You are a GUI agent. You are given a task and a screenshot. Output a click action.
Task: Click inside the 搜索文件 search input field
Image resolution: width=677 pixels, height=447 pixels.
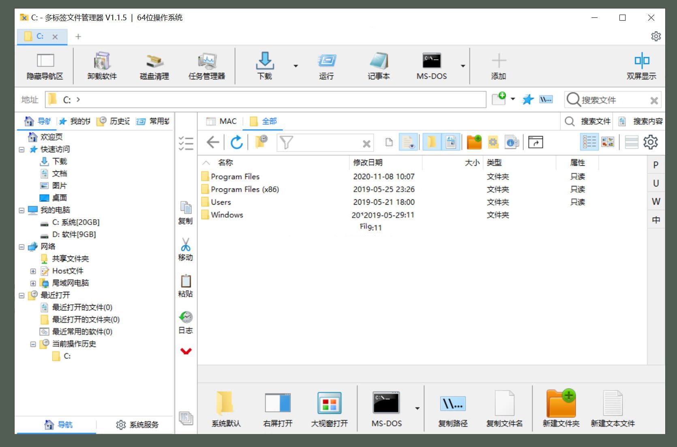(x=608, y=99)
